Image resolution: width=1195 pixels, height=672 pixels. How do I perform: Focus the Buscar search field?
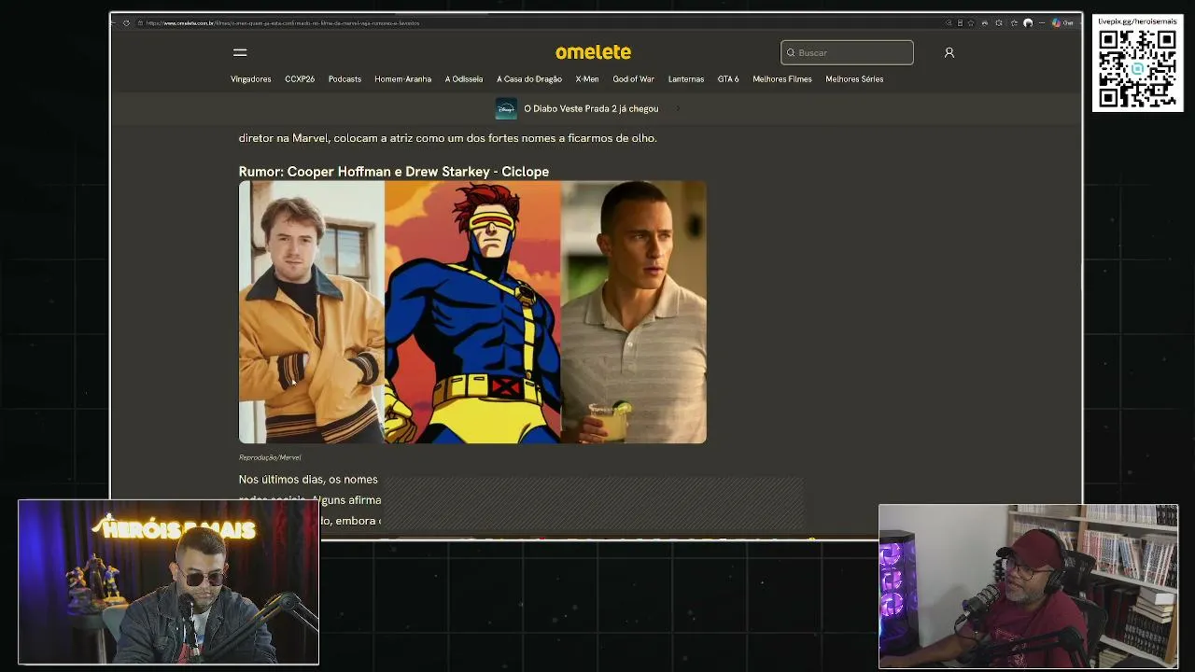[847, 52]
